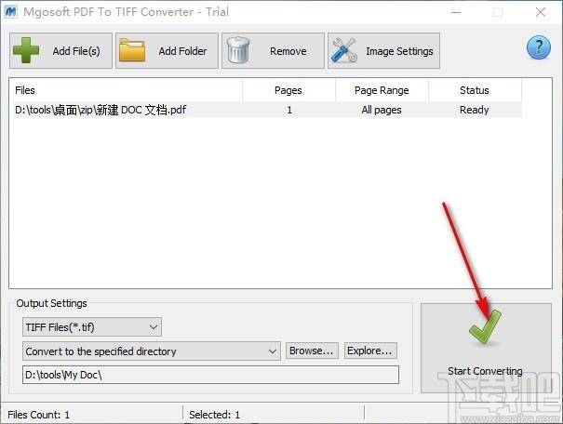The height and width of the screenshot is (424, 563).
Task: Click the Status column header
Action: point(475,90)
